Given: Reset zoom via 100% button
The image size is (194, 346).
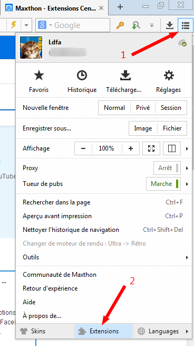Looking at the screenshot, I should [x=106, y=148].
